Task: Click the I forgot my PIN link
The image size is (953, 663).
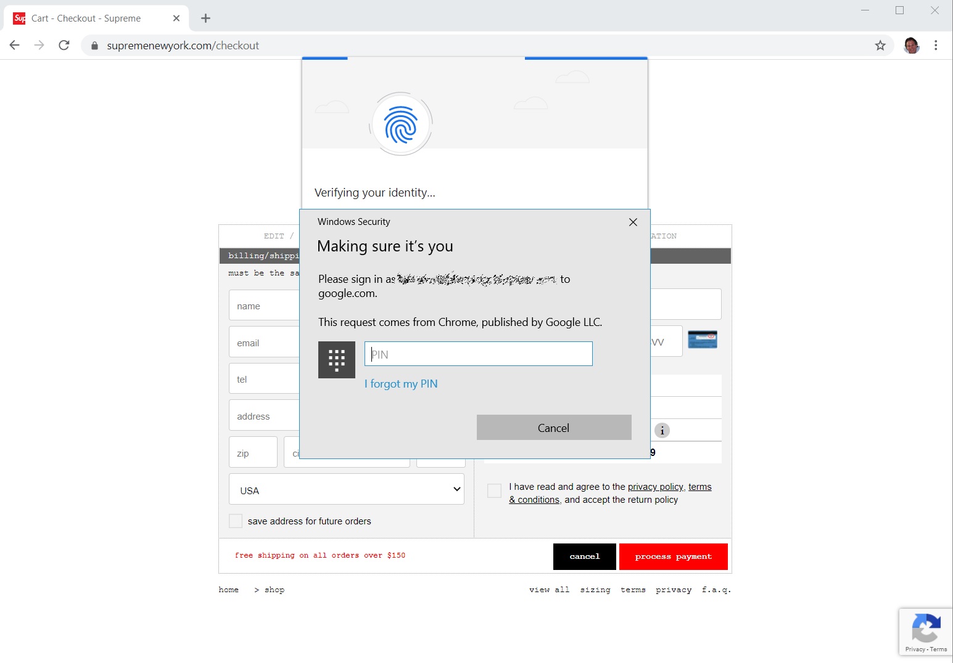Action: pos(401,384)
